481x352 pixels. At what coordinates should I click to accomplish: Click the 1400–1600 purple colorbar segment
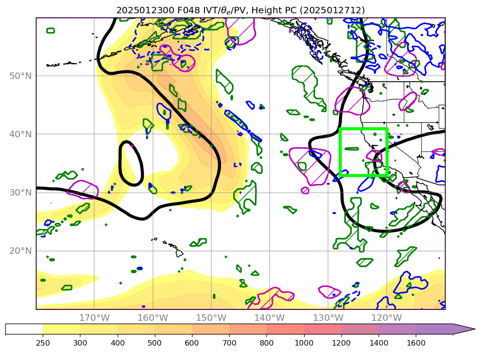point(397,329)
